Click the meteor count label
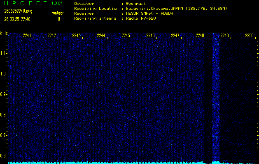259x164 pixels. point(58,13)
